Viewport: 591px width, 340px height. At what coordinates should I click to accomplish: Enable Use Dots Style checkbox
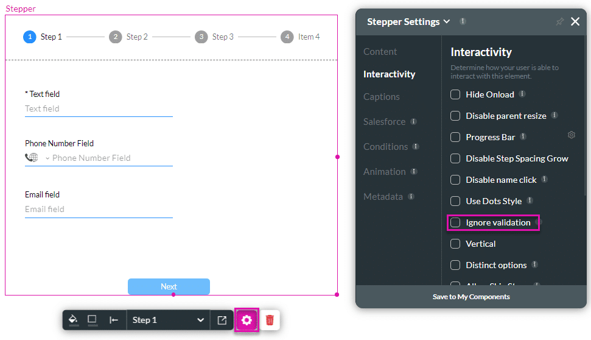tap(455, 201)
